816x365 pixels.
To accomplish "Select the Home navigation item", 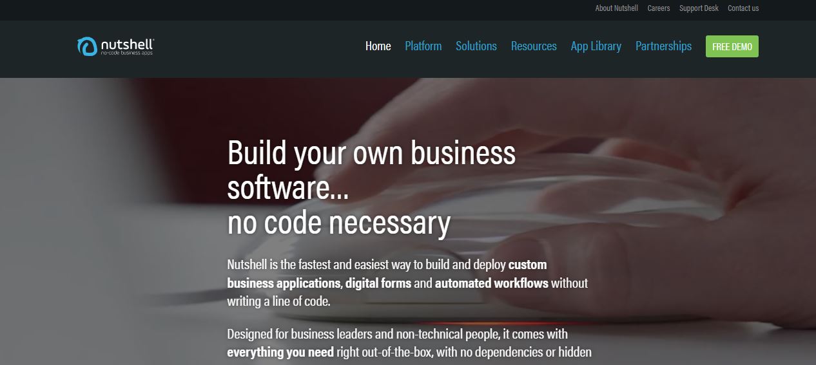I will coord(378,46).
